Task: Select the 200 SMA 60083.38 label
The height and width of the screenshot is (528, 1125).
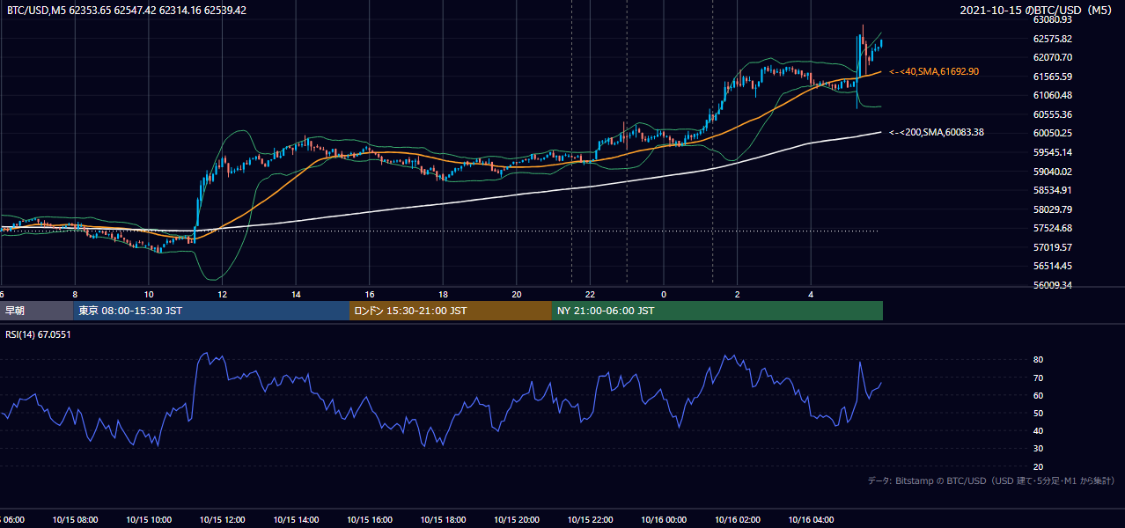Action: click(x=937, y=132)
